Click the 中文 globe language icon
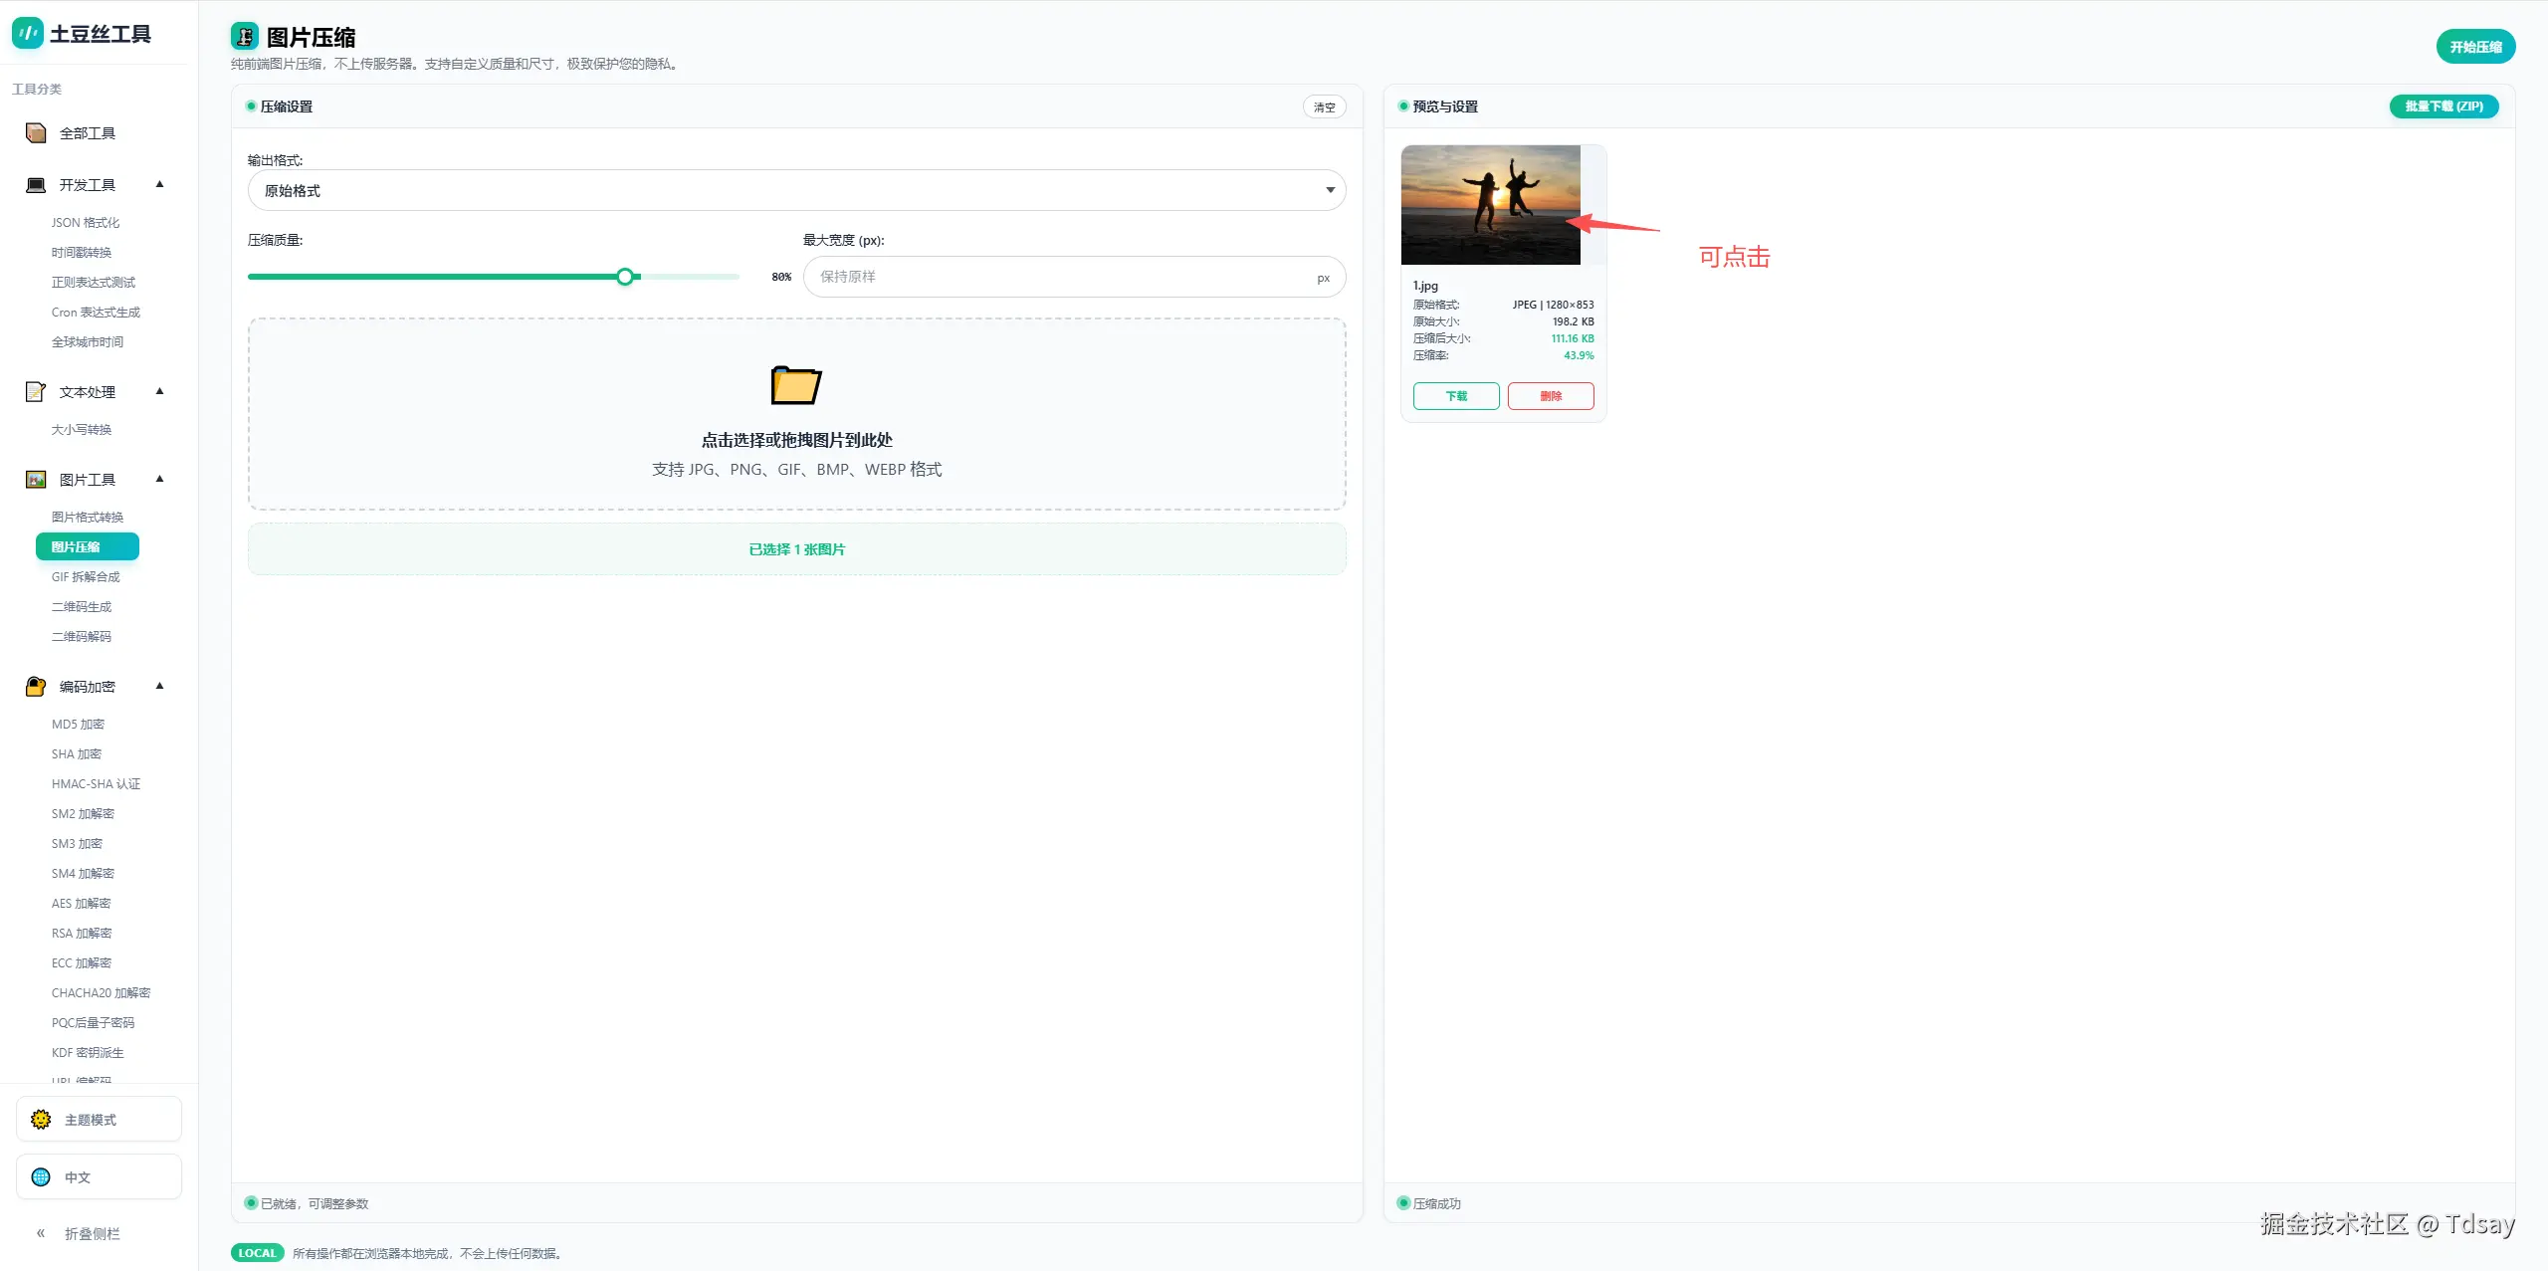Viewport: 2548px width, 1271px height. coord(41,1177)
